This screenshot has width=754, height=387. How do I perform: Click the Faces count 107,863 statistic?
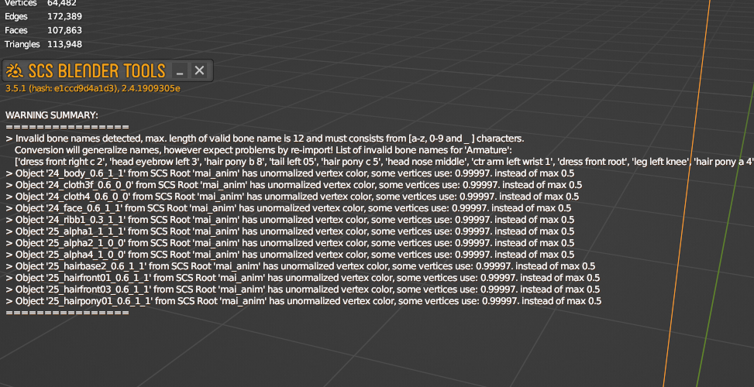[43, 30]
